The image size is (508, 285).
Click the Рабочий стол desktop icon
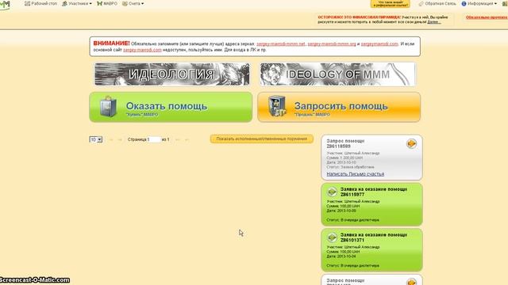tap(27, 3)
